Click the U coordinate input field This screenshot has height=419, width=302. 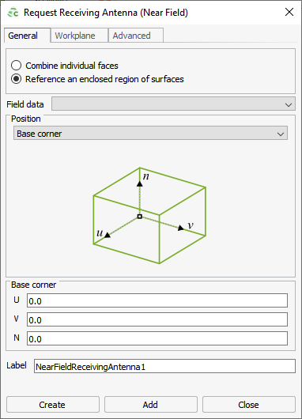[157, 300]
